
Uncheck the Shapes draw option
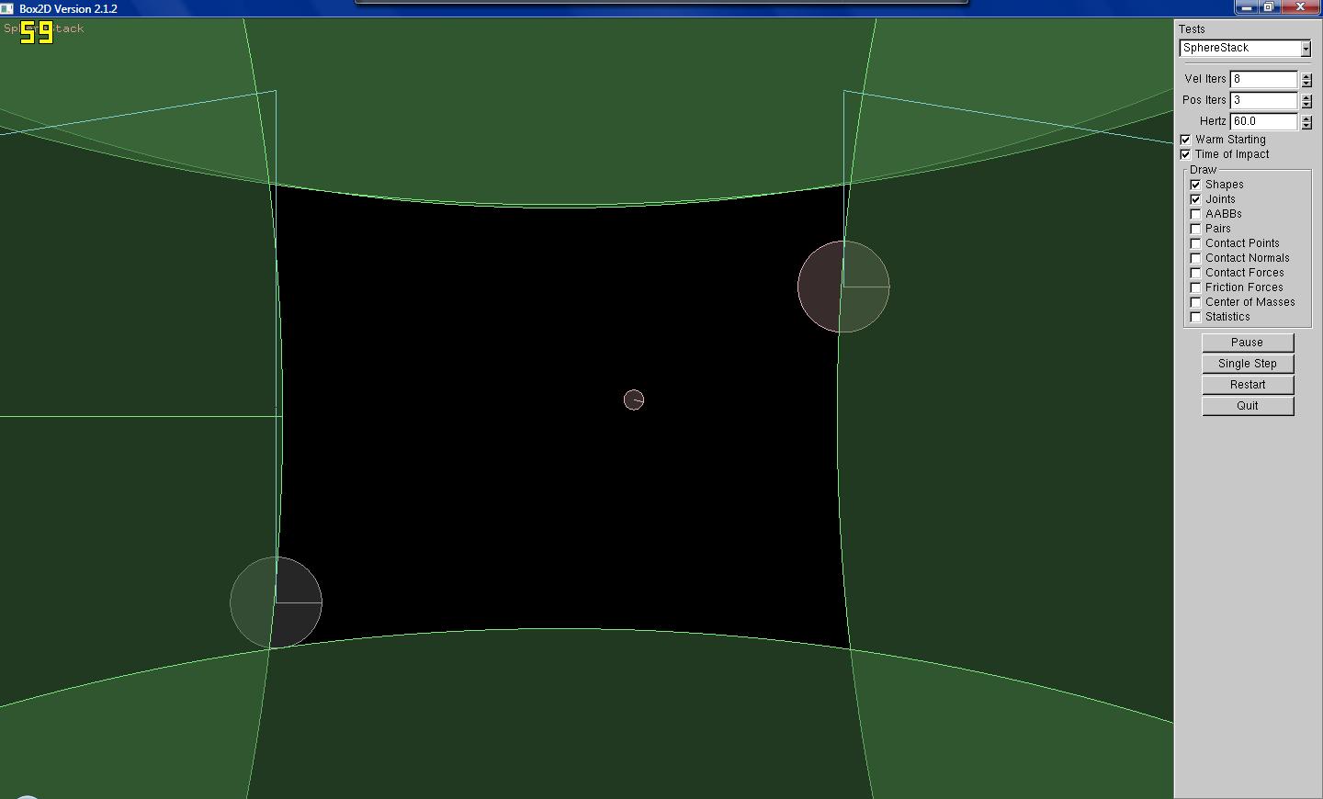1195,185
